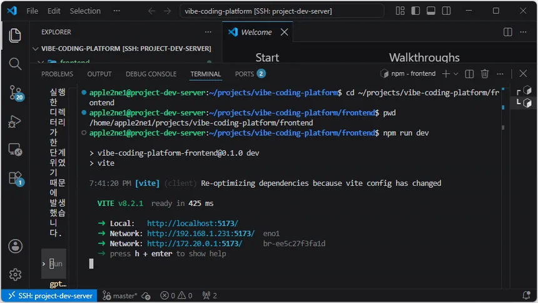Viewport: 538px width, 303px height.
Task: Go forward with the right arrow
Action: pyautogui.click(x=167, y=11)
